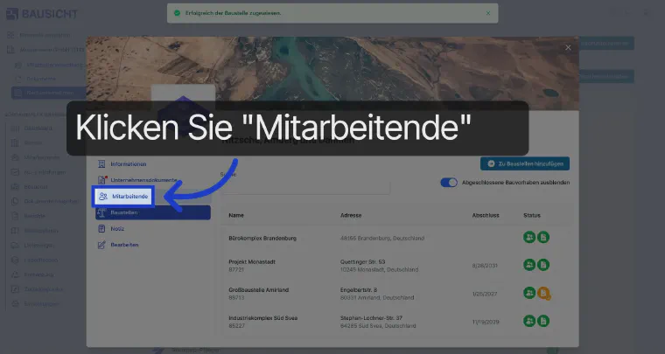Select the Großbaustelle Amirland row name

(x=259, y=290)
